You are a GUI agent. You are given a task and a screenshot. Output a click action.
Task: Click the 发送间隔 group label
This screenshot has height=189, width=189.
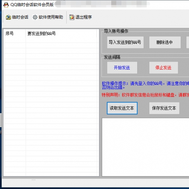coord(112,57)
